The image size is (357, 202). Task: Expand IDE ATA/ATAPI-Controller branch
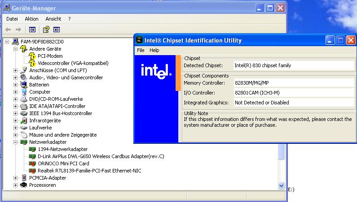point(15,107)
